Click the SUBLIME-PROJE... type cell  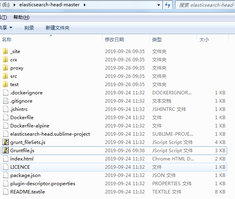173,134
